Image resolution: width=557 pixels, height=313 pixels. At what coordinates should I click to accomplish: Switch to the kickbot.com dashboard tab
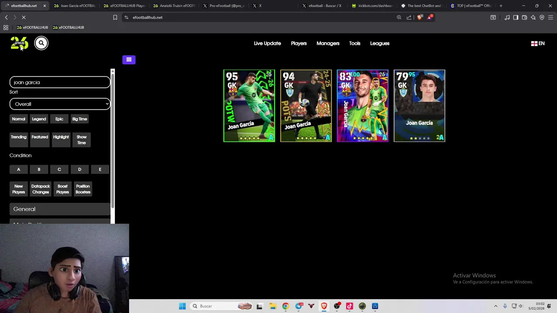click(372, 6)
